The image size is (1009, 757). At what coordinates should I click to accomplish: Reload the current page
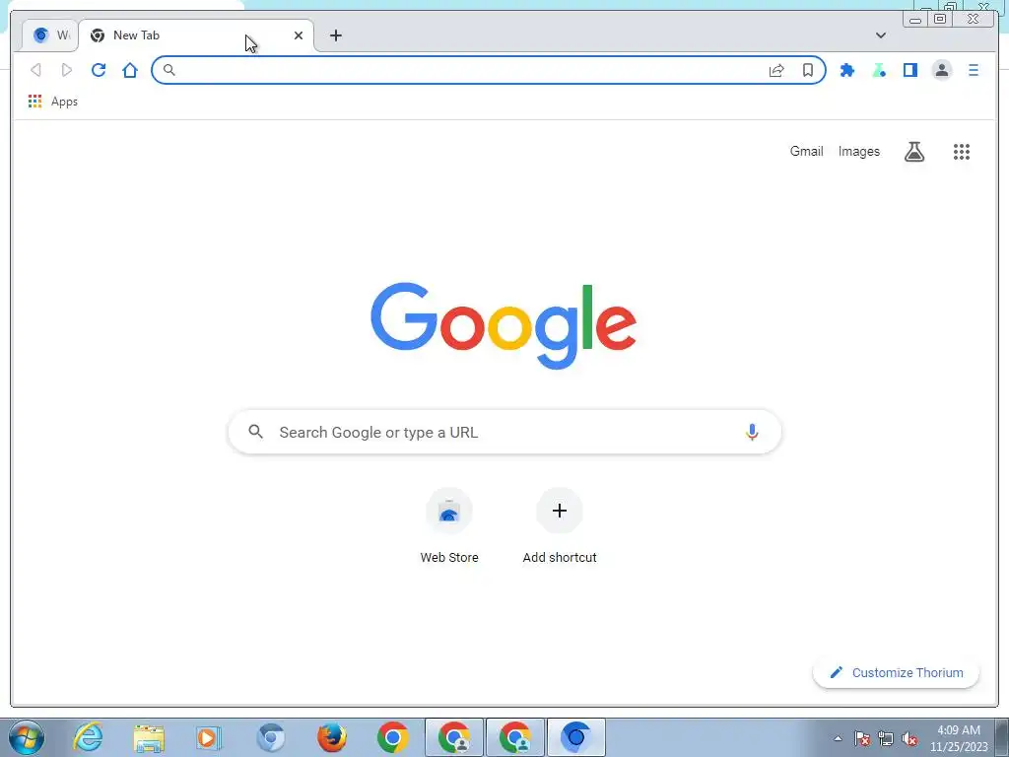99,70
